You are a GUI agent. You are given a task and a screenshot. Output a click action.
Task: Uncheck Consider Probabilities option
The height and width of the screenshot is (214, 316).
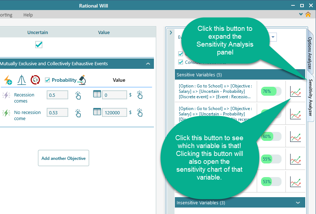point(180,62)
